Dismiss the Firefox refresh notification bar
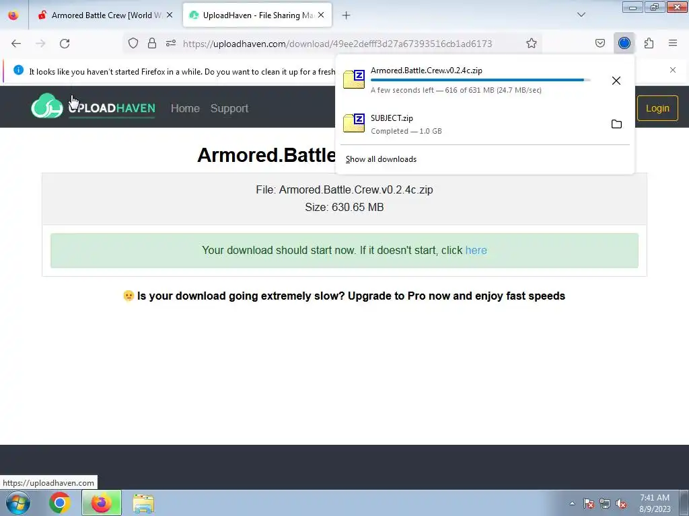 tap(673, 70)
